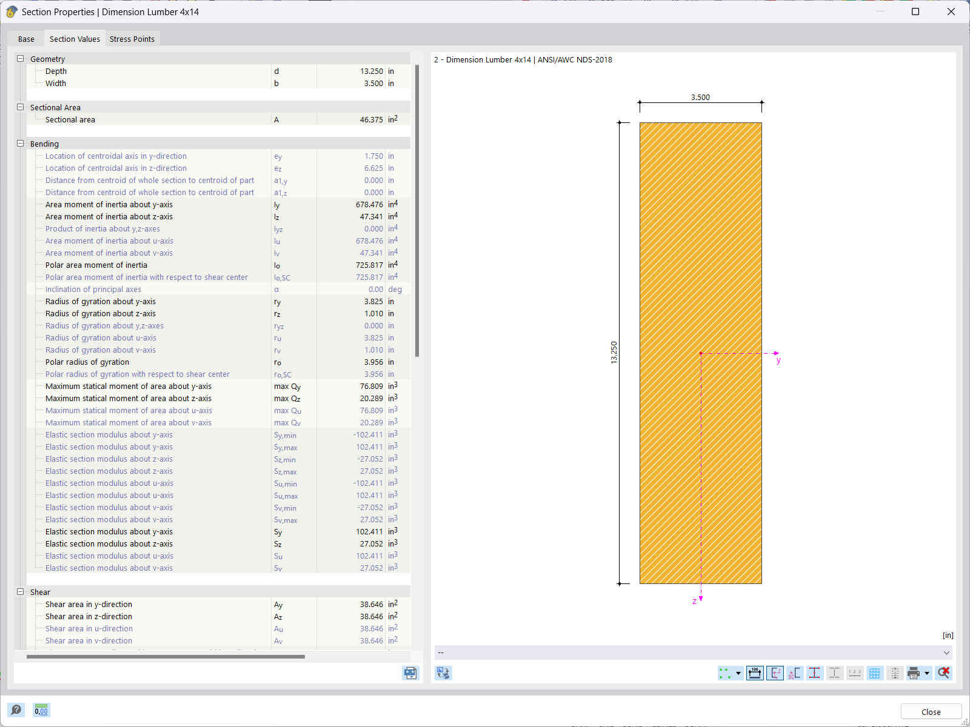Screen dimensions: 970x727
Task: Show stress point numbering with 1-2-3 icon
Action: coord(855,672)
